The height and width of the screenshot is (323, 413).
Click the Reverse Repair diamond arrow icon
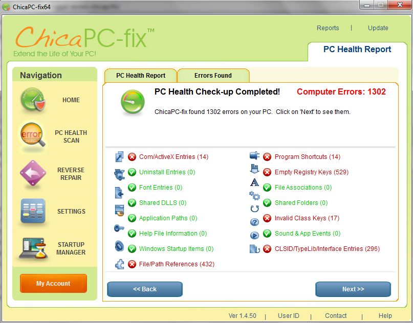pyautogui.click(x=33, y=173)
